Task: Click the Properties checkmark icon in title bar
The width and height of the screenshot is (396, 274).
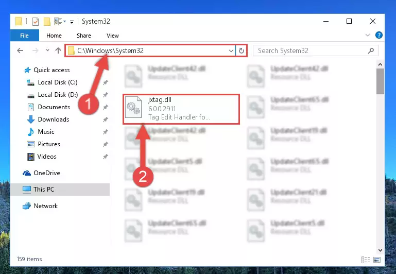Action: tap(36, 22)
